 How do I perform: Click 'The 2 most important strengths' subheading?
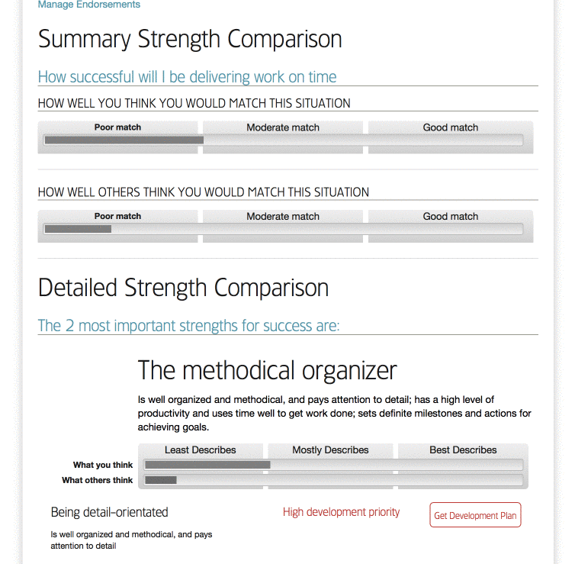[x=188, y=326]
